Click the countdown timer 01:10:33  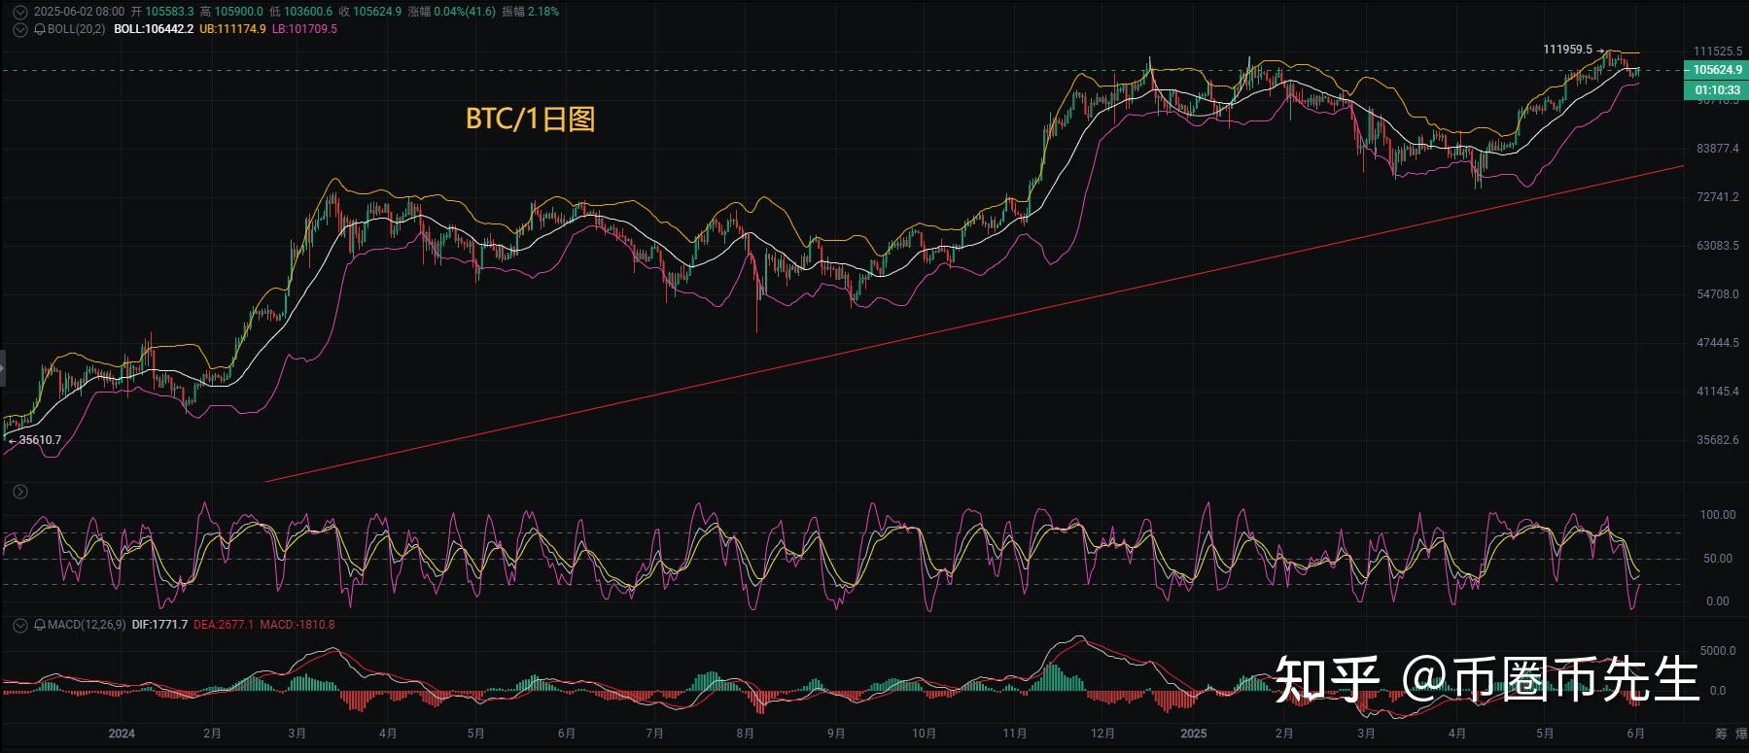(1716, 90)
